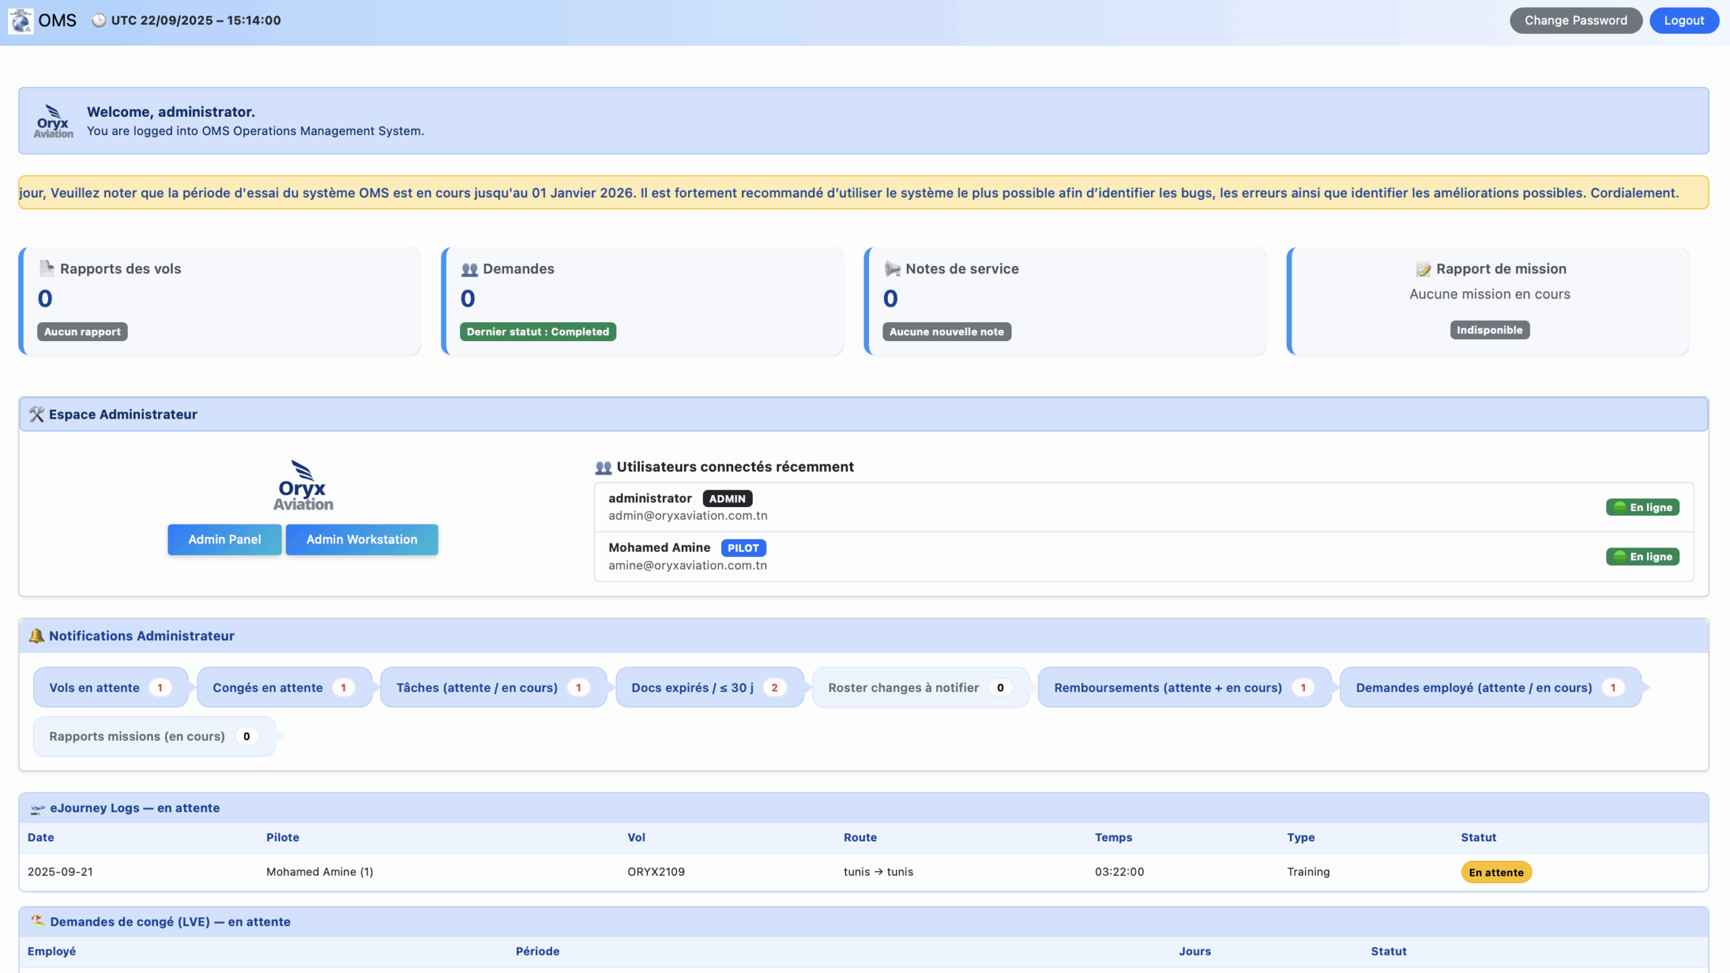
Task: Click the eJourney Logs airplane icon
Action: [38, 809]
